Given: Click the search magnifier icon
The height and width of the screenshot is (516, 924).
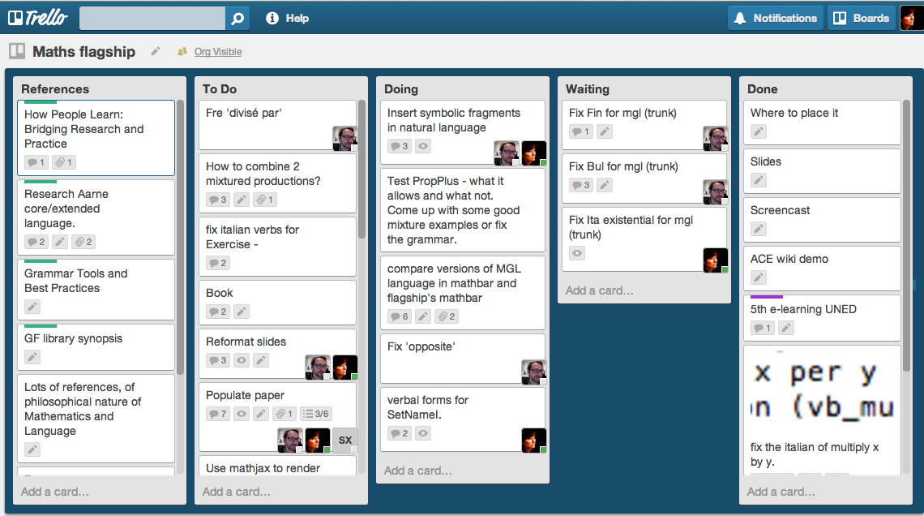Looking at the screenshot, I should [237, 18].
